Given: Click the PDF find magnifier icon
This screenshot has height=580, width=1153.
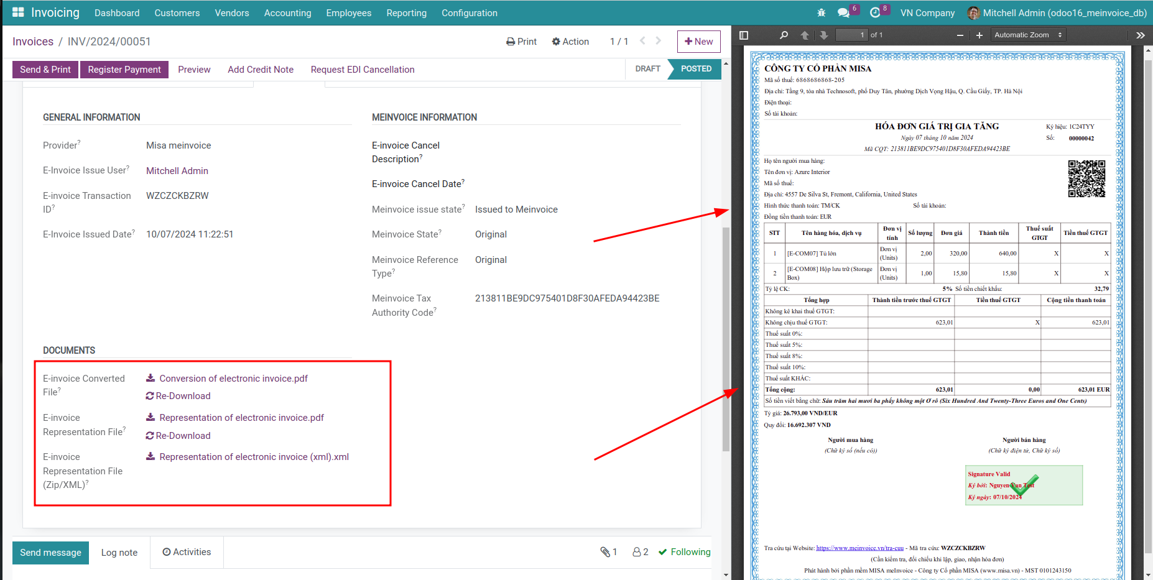Looking at the screenshot, I should click(784, 35).
